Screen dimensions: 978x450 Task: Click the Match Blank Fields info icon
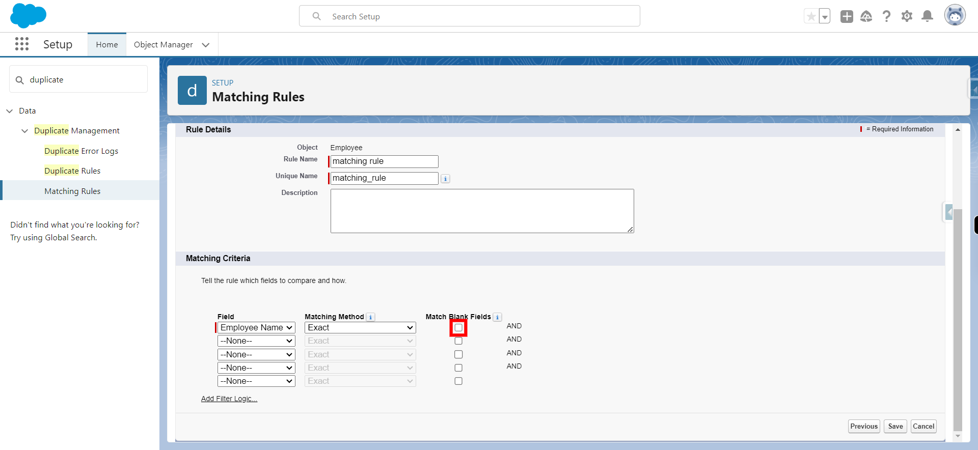pyautogui.click(x=498, y=317)
